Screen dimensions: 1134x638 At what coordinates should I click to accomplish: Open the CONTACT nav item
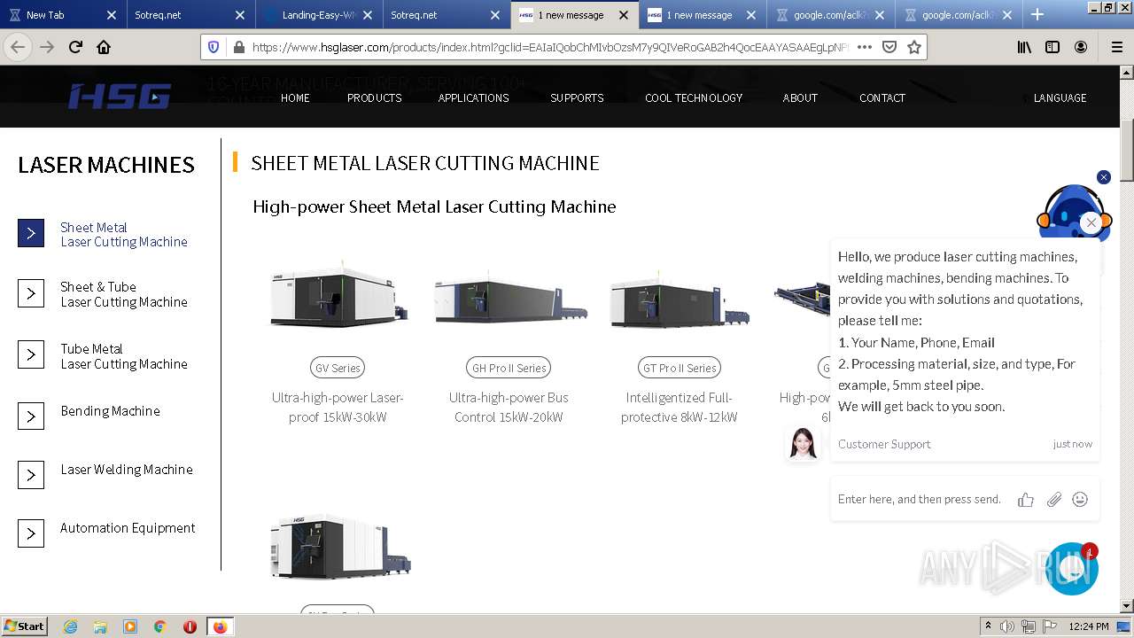coord(882,97)
